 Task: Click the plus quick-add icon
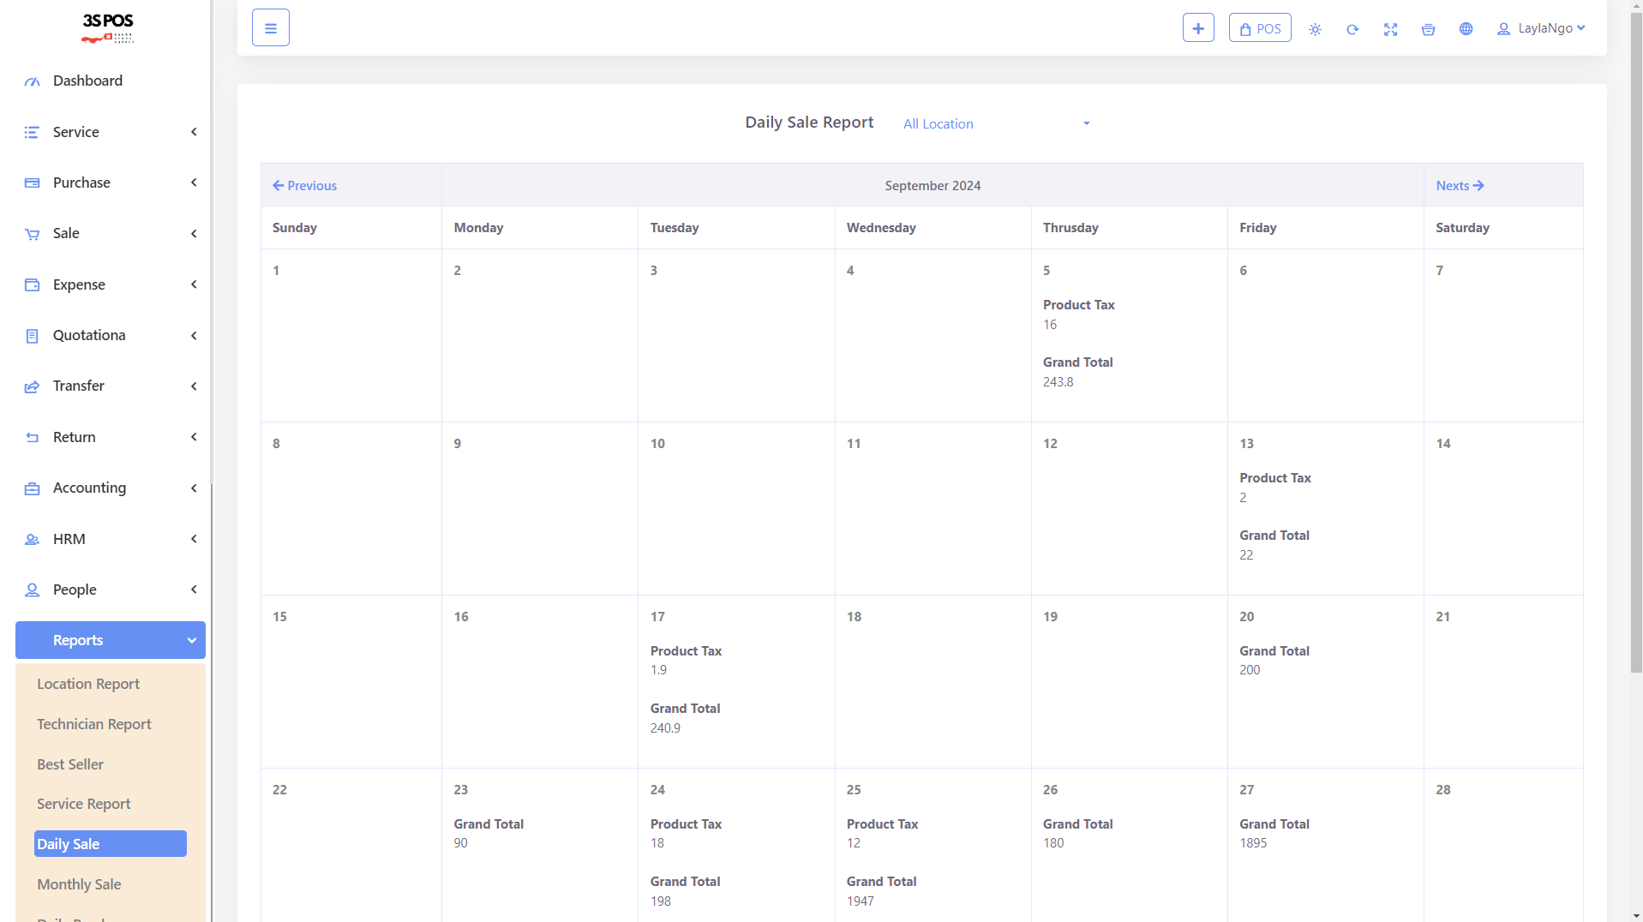pos(1197,28)
